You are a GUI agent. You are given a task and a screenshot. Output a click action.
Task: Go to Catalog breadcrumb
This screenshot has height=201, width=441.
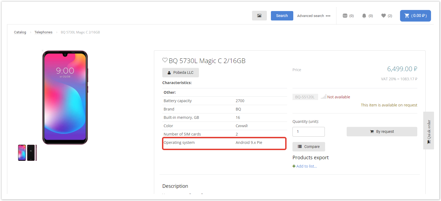pyautogui.click(x=20, y=32)
